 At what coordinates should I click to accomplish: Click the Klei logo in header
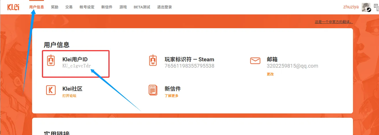point(13,7)
